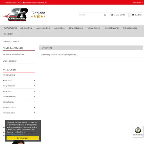Expand Schweißbrenner sidebar arrow
Viewport: 144px width, 144px height.
click(x=35, y=96)
